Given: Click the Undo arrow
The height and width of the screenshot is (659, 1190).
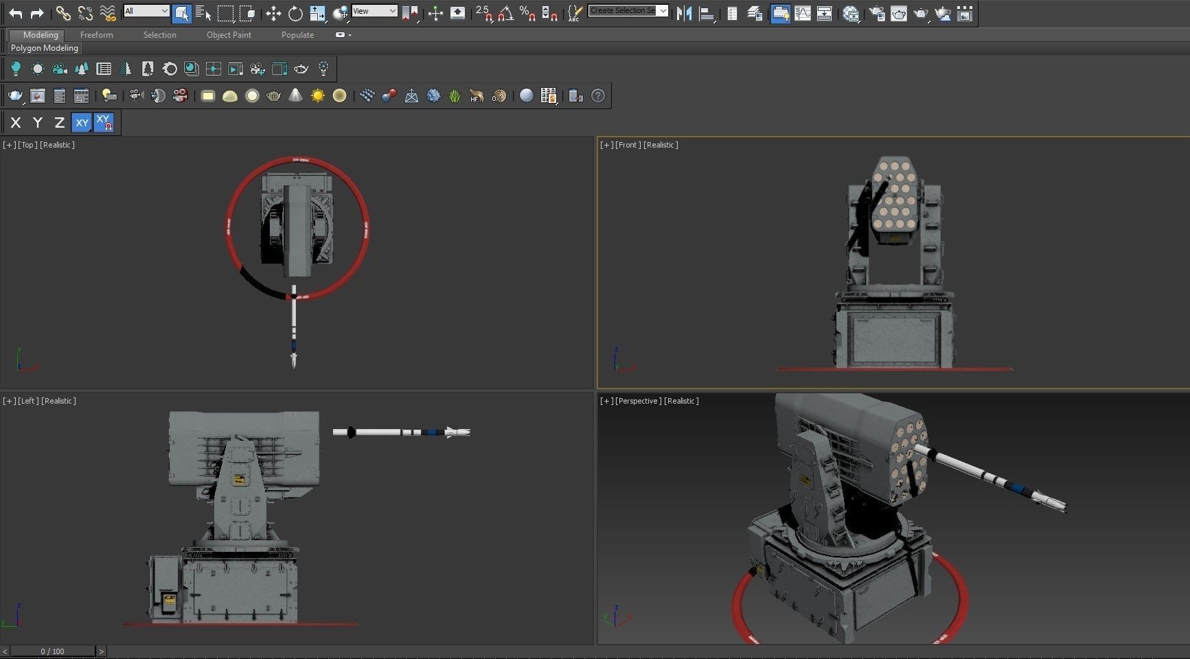Looking at the screenshot, I should (16, 13).
